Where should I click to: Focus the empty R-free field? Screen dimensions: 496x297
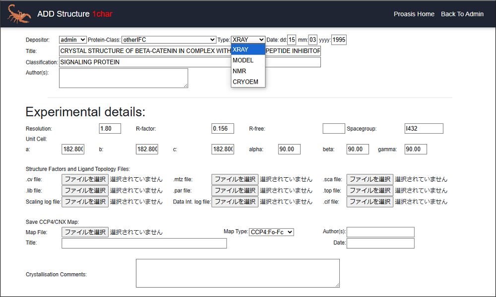333,129
